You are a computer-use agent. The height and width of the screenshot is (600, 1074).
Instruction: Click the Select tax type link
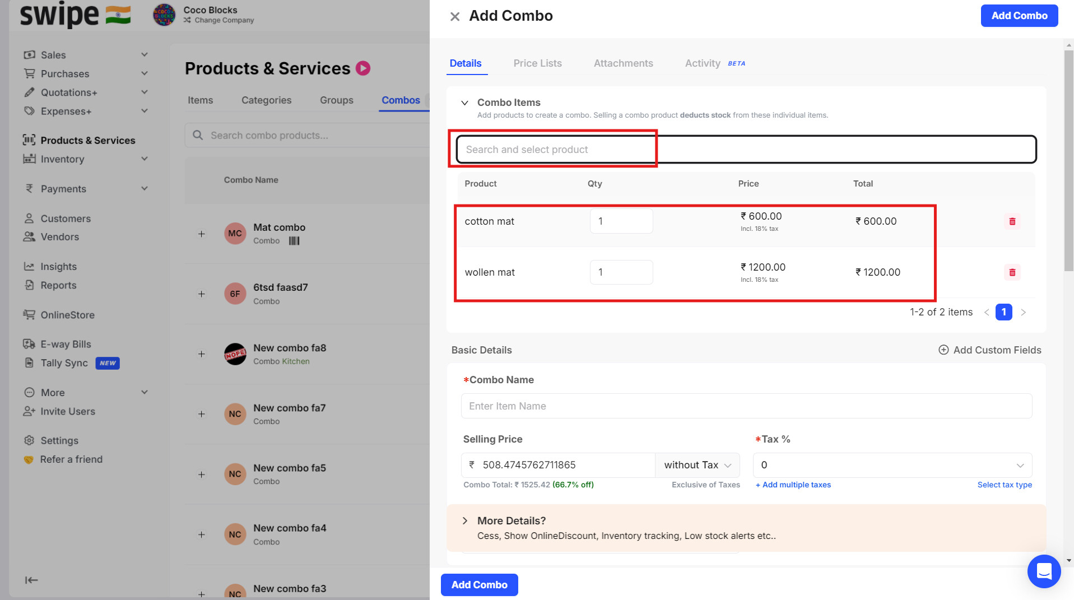click(x=1004, y=485)
